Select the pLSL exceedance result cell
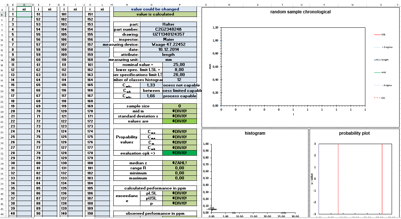The image size is (401, 219). [180, 193]
